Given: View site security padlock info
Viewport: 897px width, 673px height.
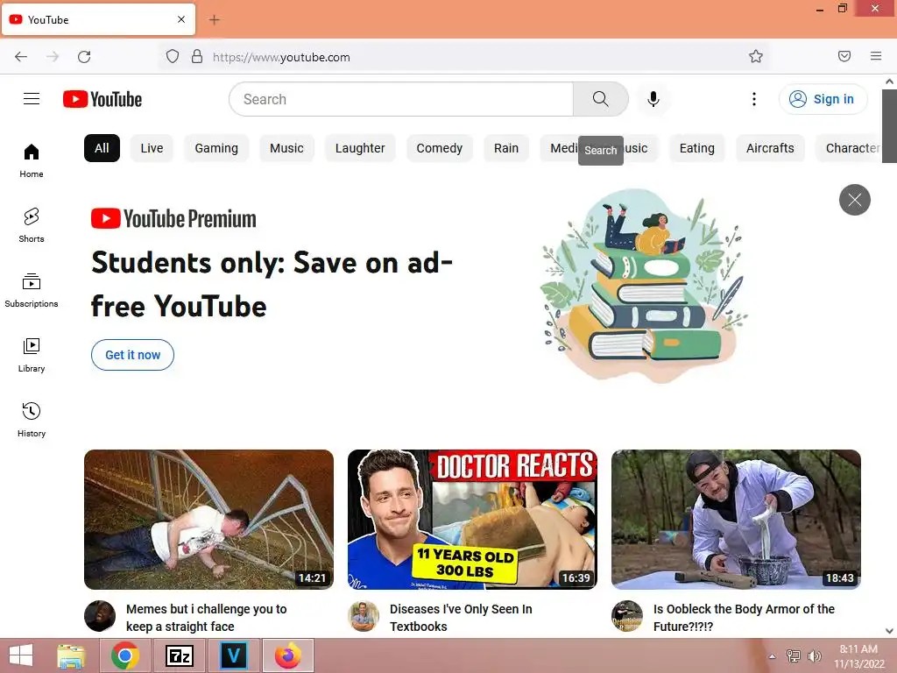Looking at the screenshot, I should [197, 57].
